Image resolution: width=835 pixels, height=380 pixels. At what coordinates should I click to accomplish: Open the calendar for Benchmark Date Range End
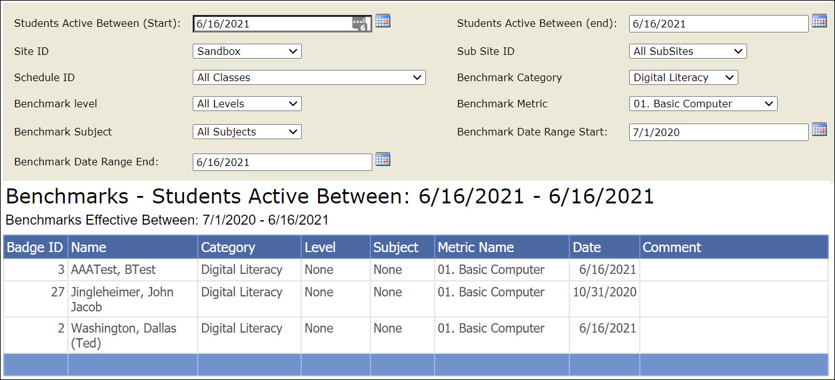tap(382, 159)
